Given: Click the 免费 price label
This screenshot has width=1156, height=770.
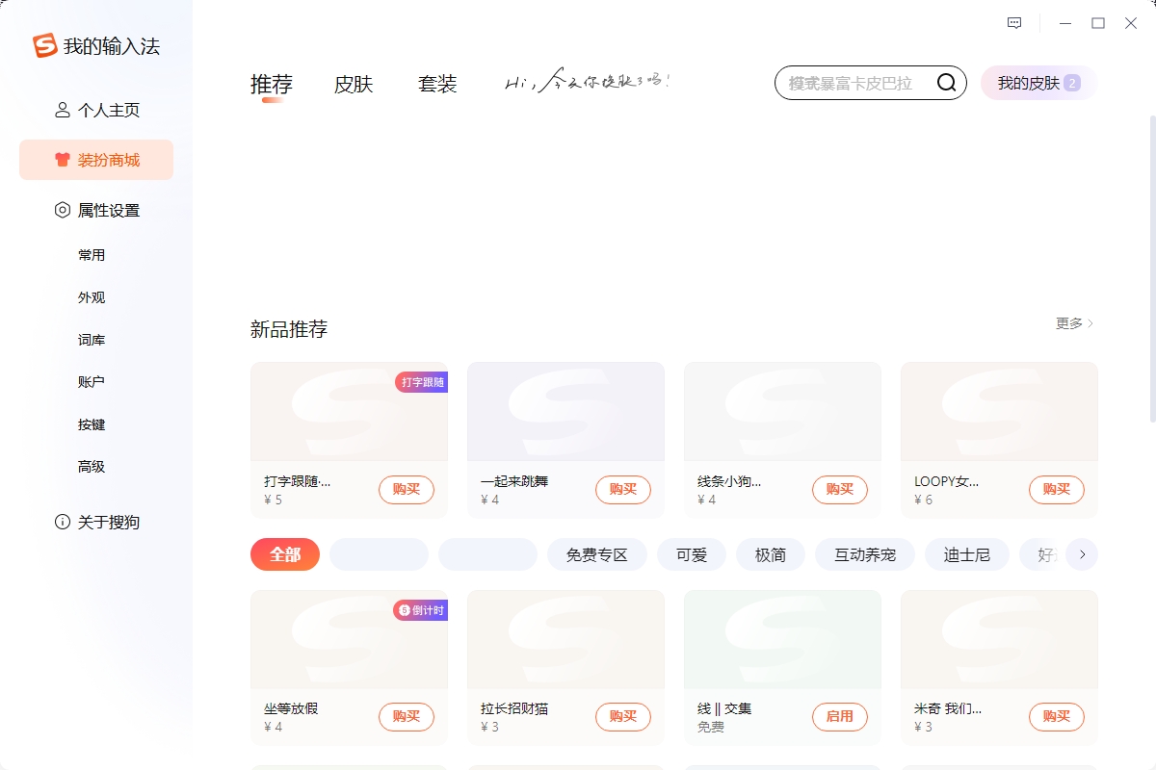Looking at the screenshot, I should coord(711,727).
